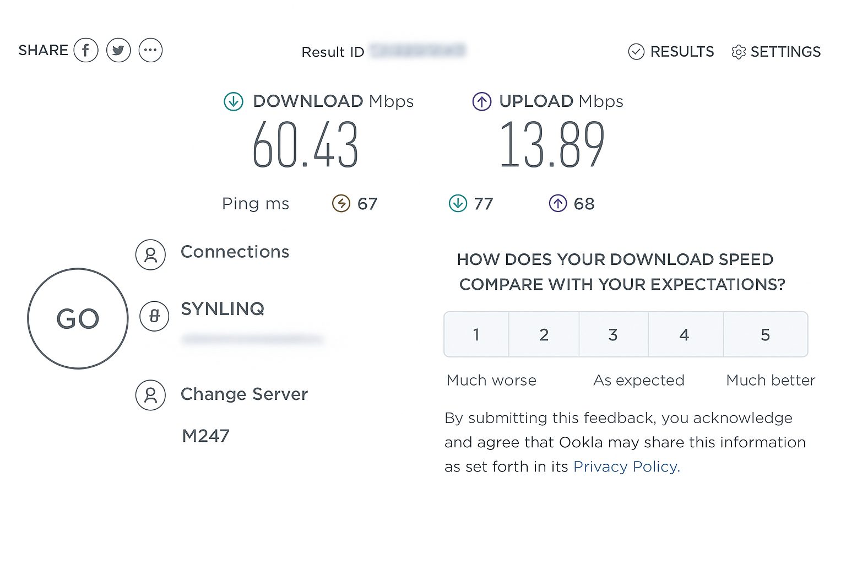Share result via Twitter icon
846x564 pixels.
click(x=118, y=50)
